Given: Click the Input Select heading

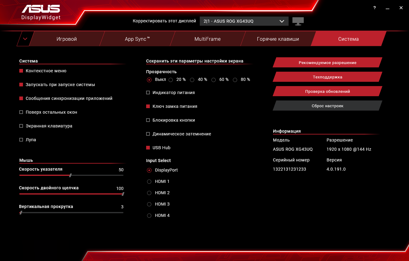Looking at the screenshot, I should [x=158, y=161].
